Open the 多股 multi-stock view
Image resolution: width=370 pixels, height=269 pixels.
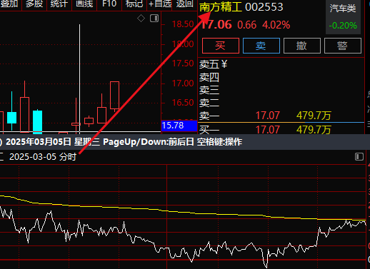point(34,4)
